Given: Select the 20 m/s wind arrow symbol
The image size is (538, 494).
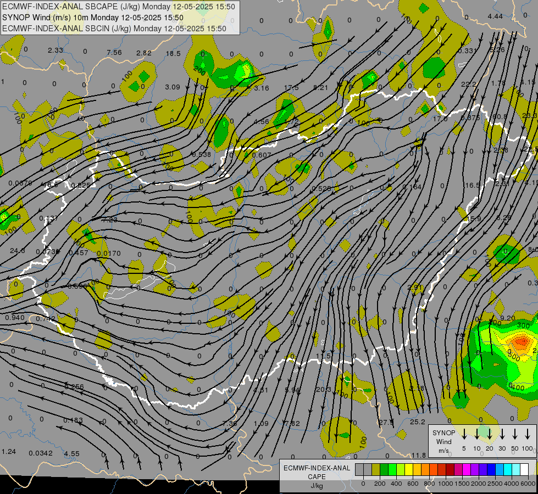Looking at the screenshot, I should point(490,434).
